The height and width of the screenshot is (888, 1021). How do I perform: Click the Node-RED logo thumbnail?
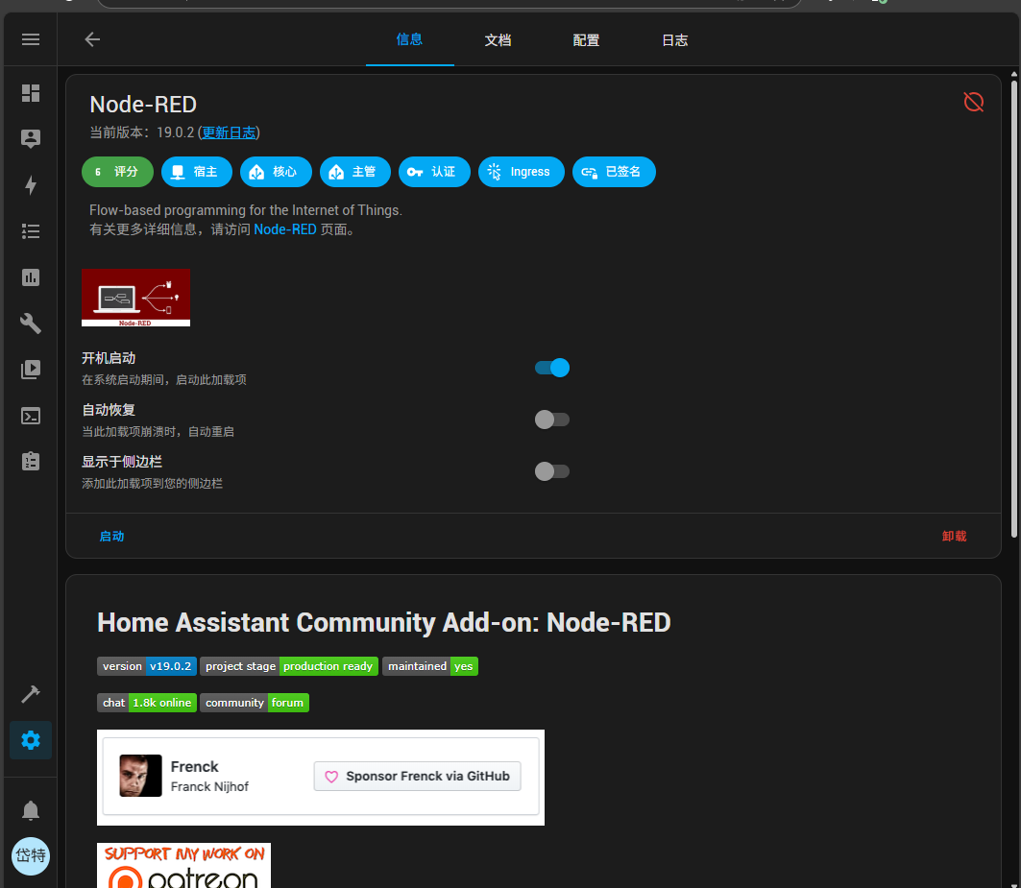tap(135, 298)
